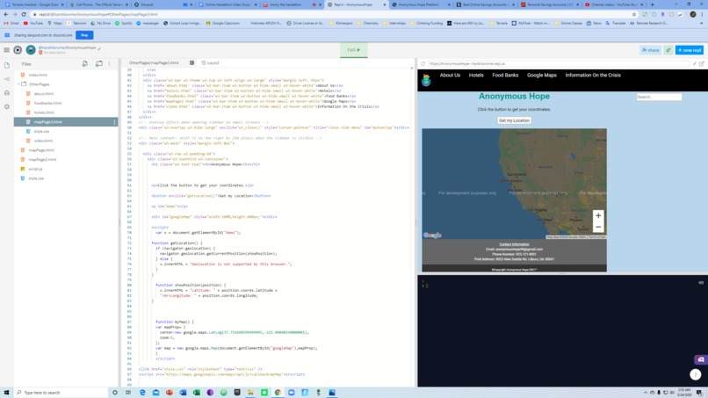Screen dimensions: 708x398
Task: Click About Us in preview navbar
Action: (x=450, y=76)
